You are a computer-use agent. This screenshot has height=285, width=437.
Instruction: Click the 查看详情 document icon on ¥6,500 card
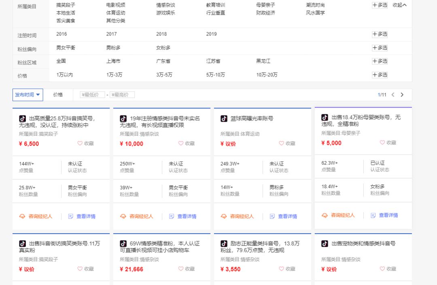pos(71,217)
